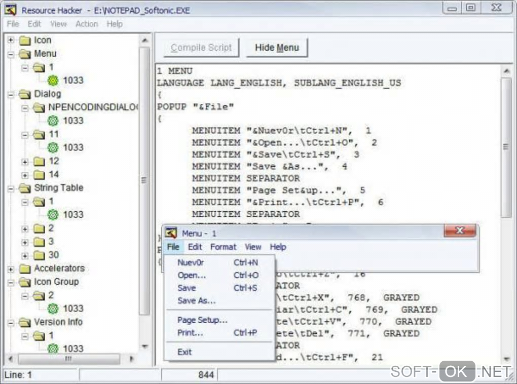Image resolution: width=517 pixels, height=384 pixels.
Task: Open Format menu in Menu - 1 window
Action: click(x=223, y=247)
